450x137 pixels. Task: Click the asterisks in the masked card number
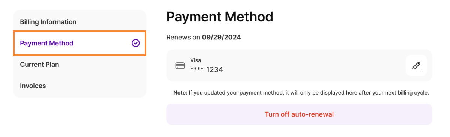pos(196,69)
